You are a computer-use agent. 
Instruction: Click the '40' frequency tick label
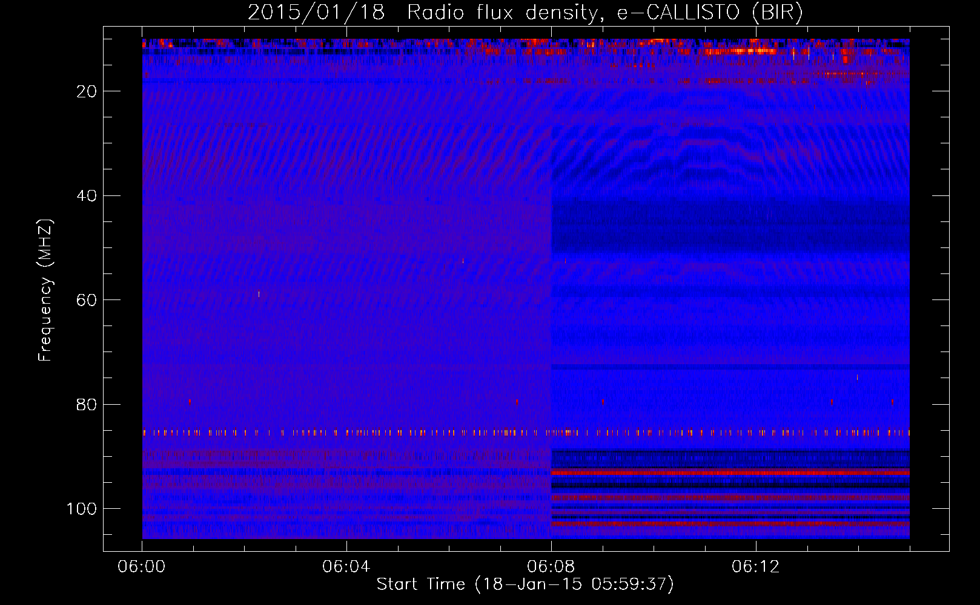tap(87, 196)
